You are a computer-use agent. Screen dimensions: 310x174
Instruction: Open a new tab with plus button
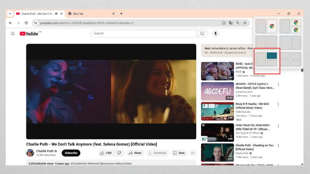click(121, 14)
